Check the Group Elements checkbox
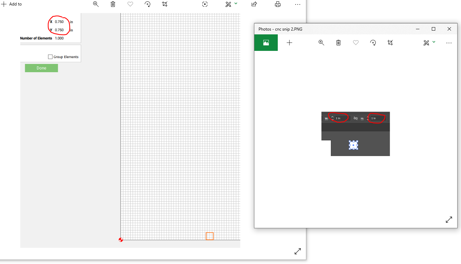461x264 pixels. [x=50, y=57]
